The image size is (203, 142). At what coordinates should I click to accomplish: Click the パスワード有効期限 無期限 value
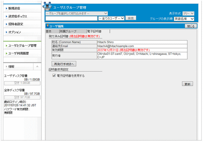coord(8,113)
